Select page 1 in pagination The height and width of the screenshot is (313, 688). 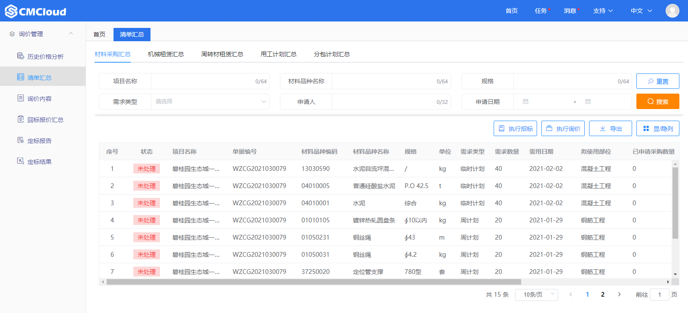tap(587, 295)
